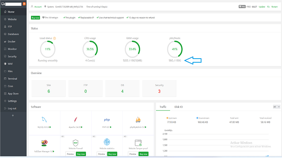
Task: Click the Update link in header
Action: point(262,7)
